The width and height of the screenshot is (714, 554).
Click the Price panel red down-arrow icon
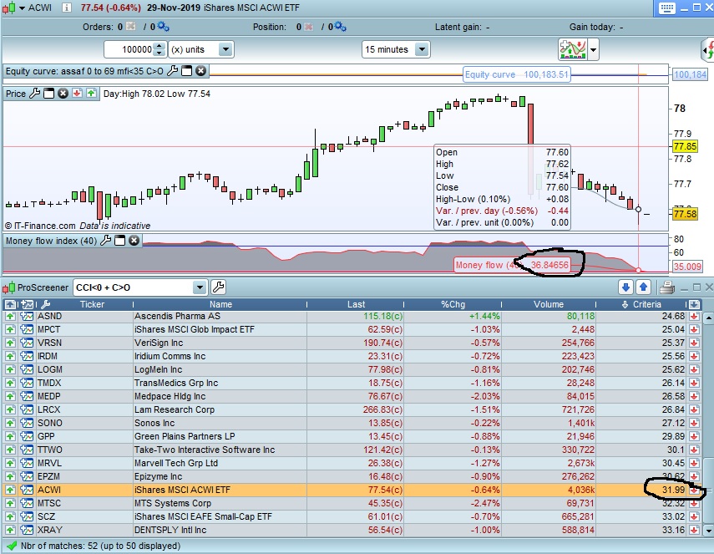pos(77,94)
